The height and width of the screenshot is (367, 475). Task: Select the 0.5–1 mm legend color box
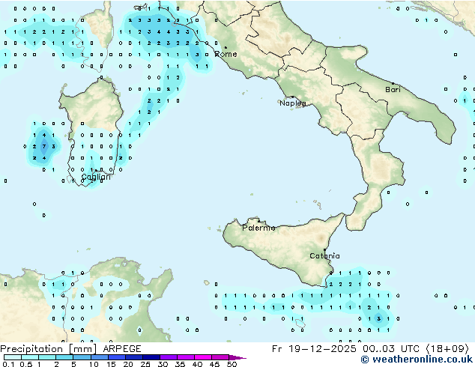[x=30, y=357]
